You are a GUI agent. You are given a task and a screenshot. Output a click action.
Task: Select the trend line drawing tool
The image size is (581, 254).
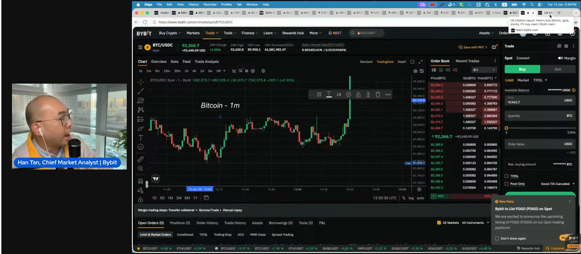tap(141, 91)
